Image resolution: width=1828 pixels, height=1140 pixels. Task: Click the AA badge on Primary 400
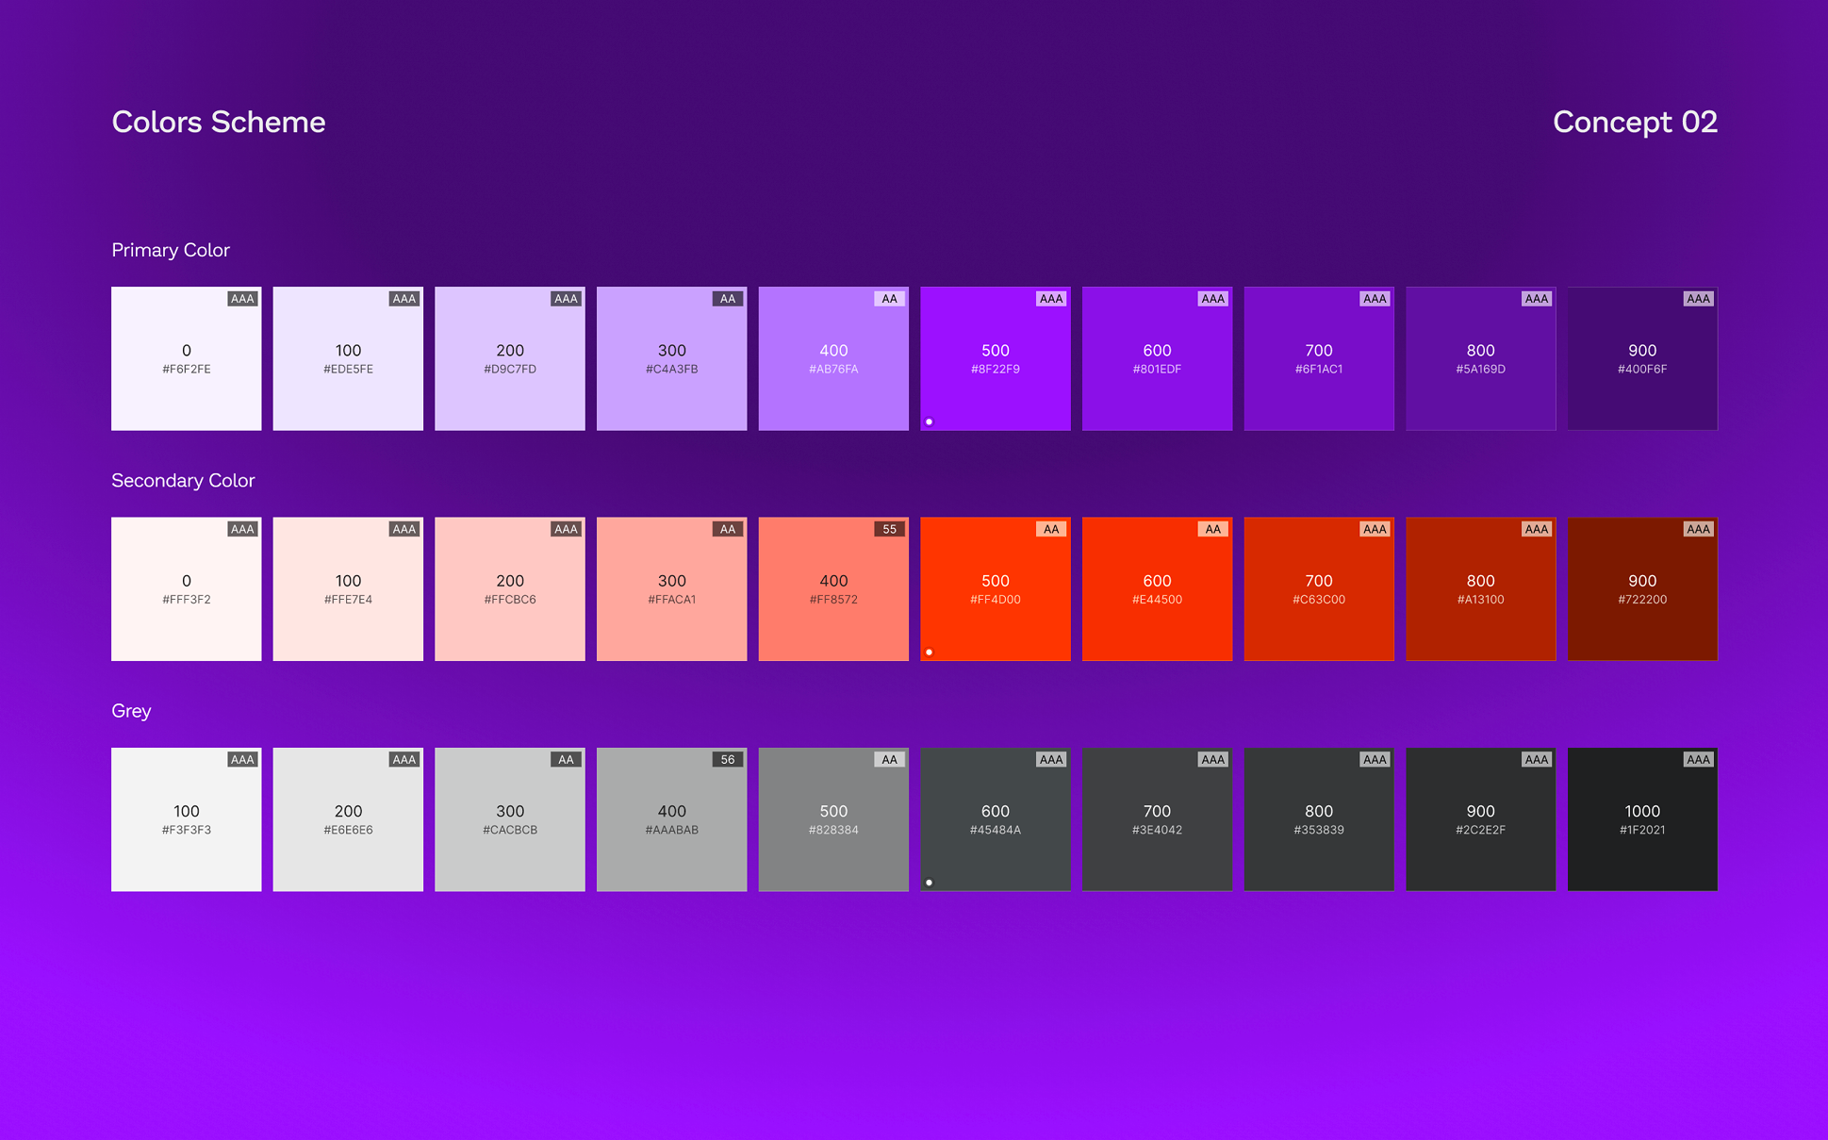pyautogui.click(x=889, y=299)
